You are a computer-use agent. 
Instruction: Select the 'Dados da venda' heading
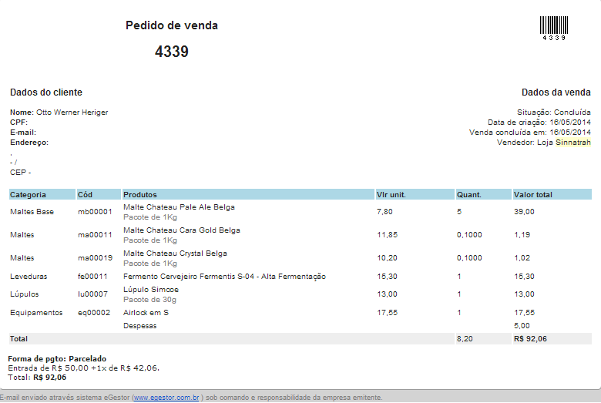[556, 92]
